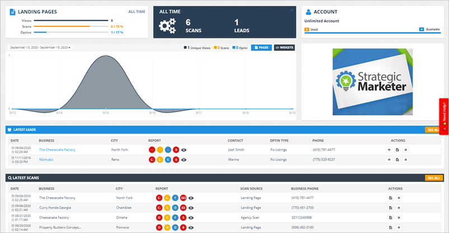Screen dimensions: 449x233
Task: Open document icon for Markubiz lead
Action: click(397, 160)
